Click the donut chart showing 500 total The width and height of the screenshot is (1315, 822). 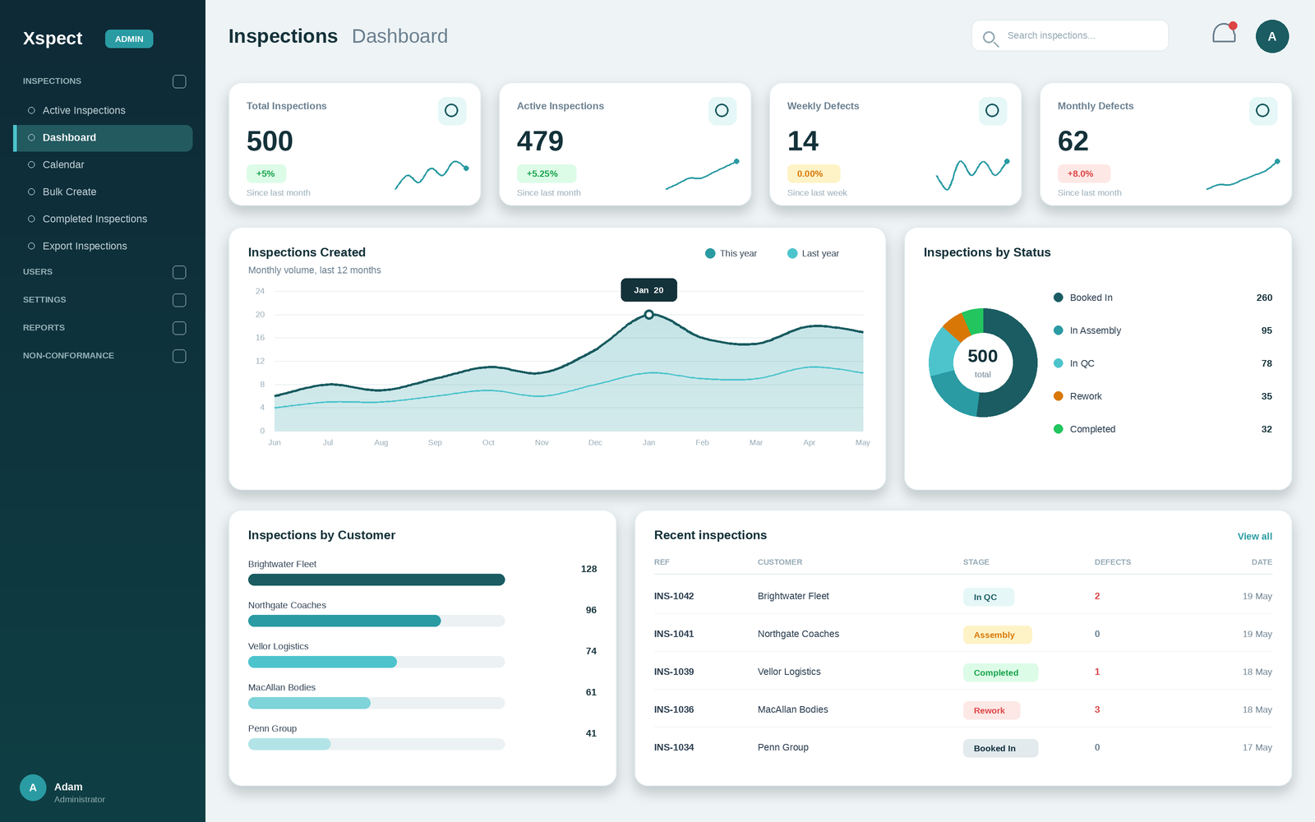(983, 363)
